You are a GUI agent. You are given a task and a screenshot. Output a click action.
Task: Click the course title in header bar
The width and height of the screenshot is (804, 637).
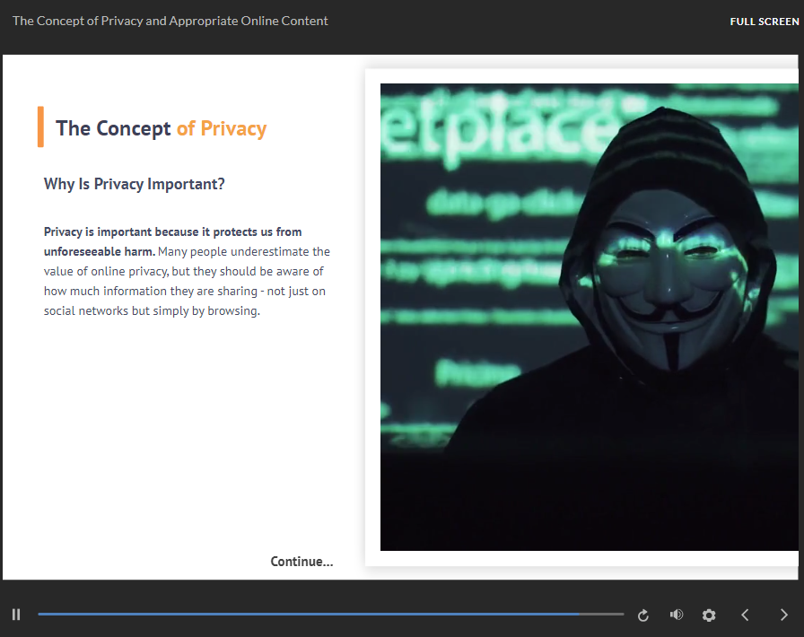[170, 21]
